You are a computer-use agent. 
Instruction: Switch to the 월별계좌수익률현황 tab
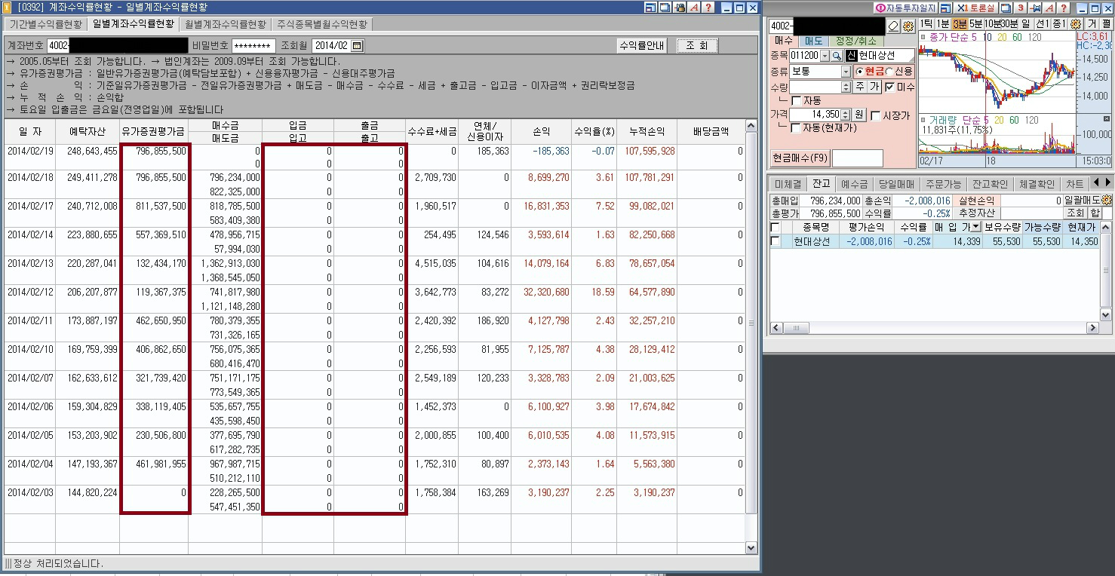point(226,24)
